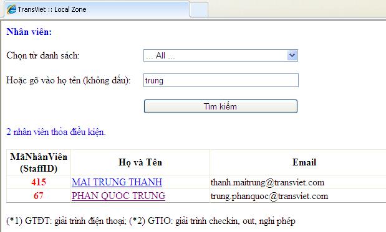Click staff ID 415 cell
This screenshot has height=232, width=386.
[39, 182]
